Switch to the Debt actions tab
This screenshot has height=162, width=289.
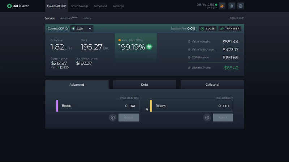(x=144, y=85)
